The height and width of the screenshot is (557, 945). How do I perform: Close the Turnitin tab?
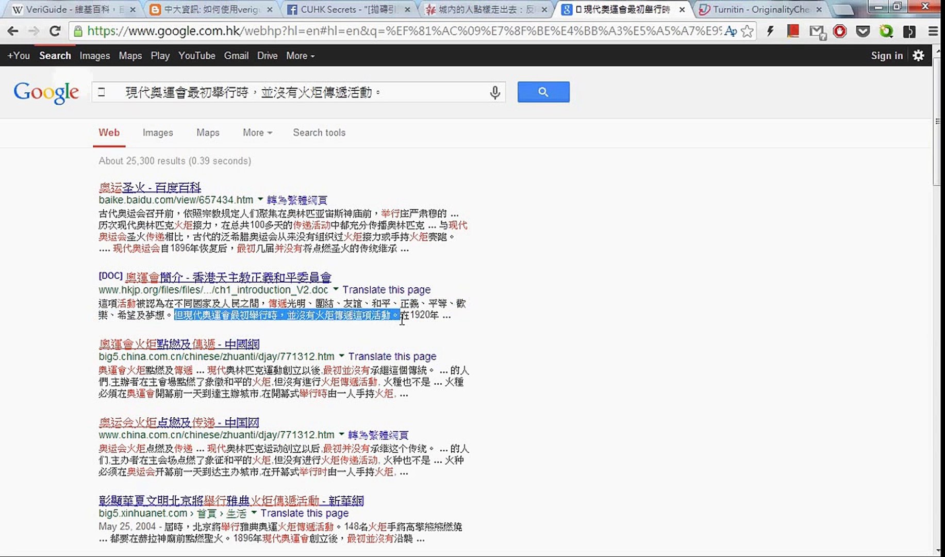(819, 9)
